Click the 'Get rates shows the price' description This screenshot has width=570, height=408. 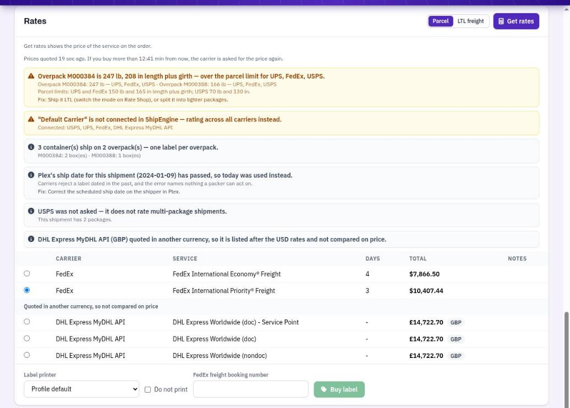coord(87,46)
